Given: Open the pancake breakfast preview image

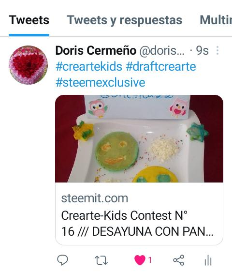Looking at the screenshot, I should [139, 138].
